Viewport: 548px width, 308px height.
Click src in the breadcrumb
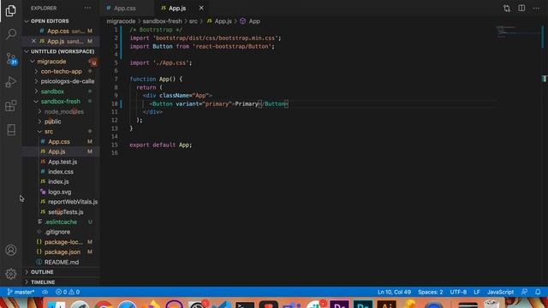(194, 21)
